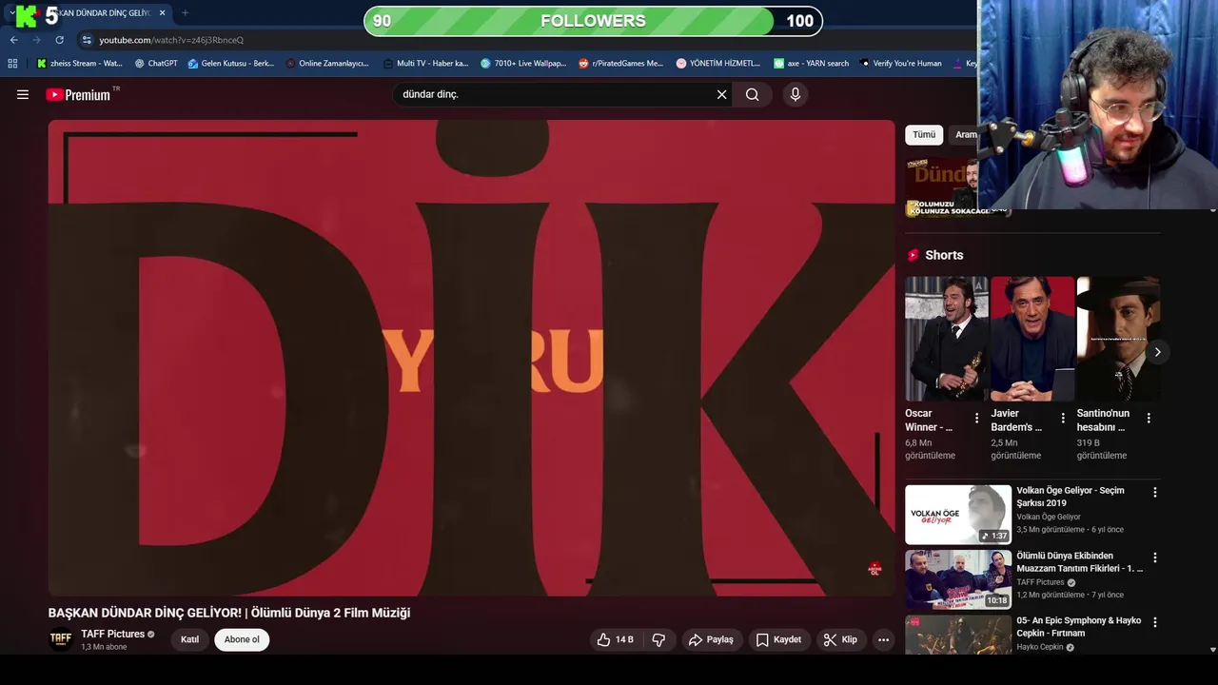This screenshot has height=685, width=1218.
Task: Open Ölümlü Dünya Ekibinden video thumbnail
Action: (x=958, y=579)
